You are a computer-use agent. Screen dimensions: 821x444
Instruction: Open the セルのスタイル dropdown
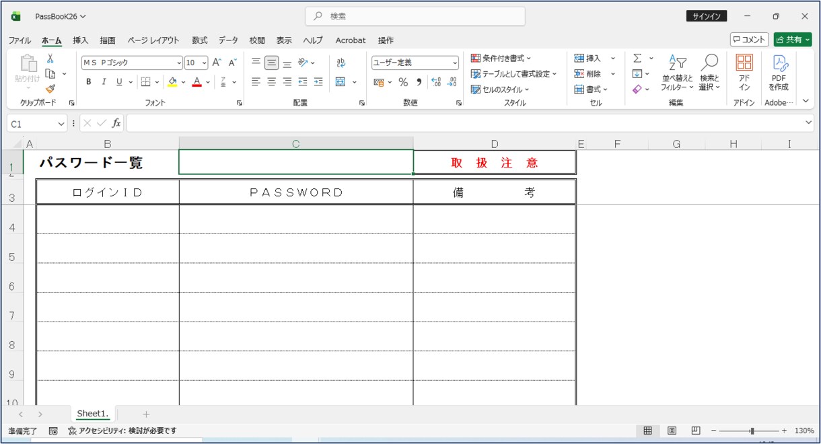click(x=499, y=89)
